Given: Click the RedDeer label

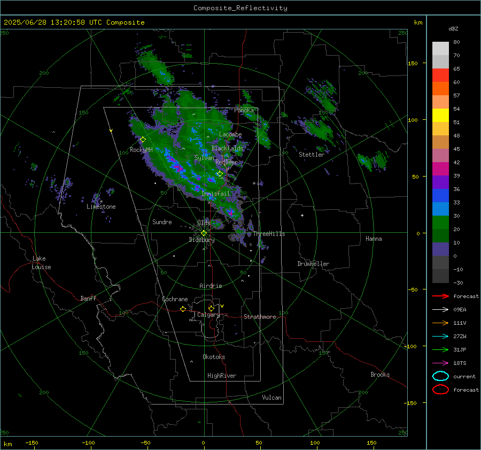Looking at the screenshot, I should 227,162.
